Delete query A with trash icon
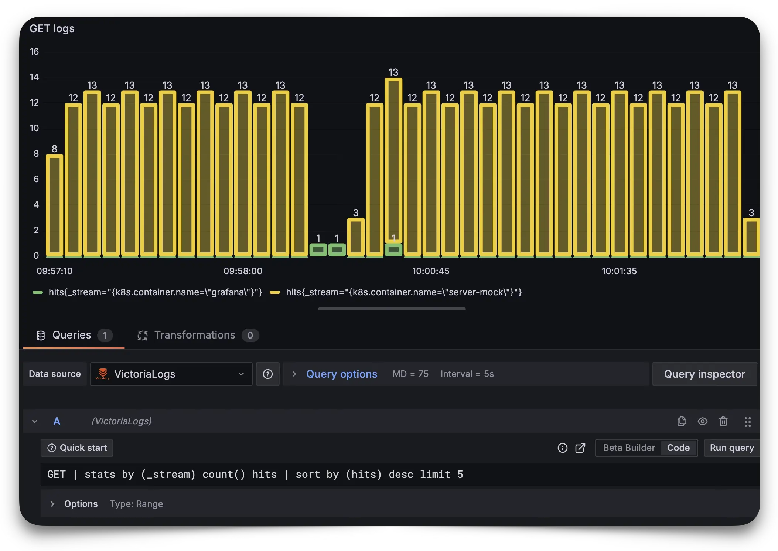The height and width of the screenshot is (551, 778). (x=723, y=421)
